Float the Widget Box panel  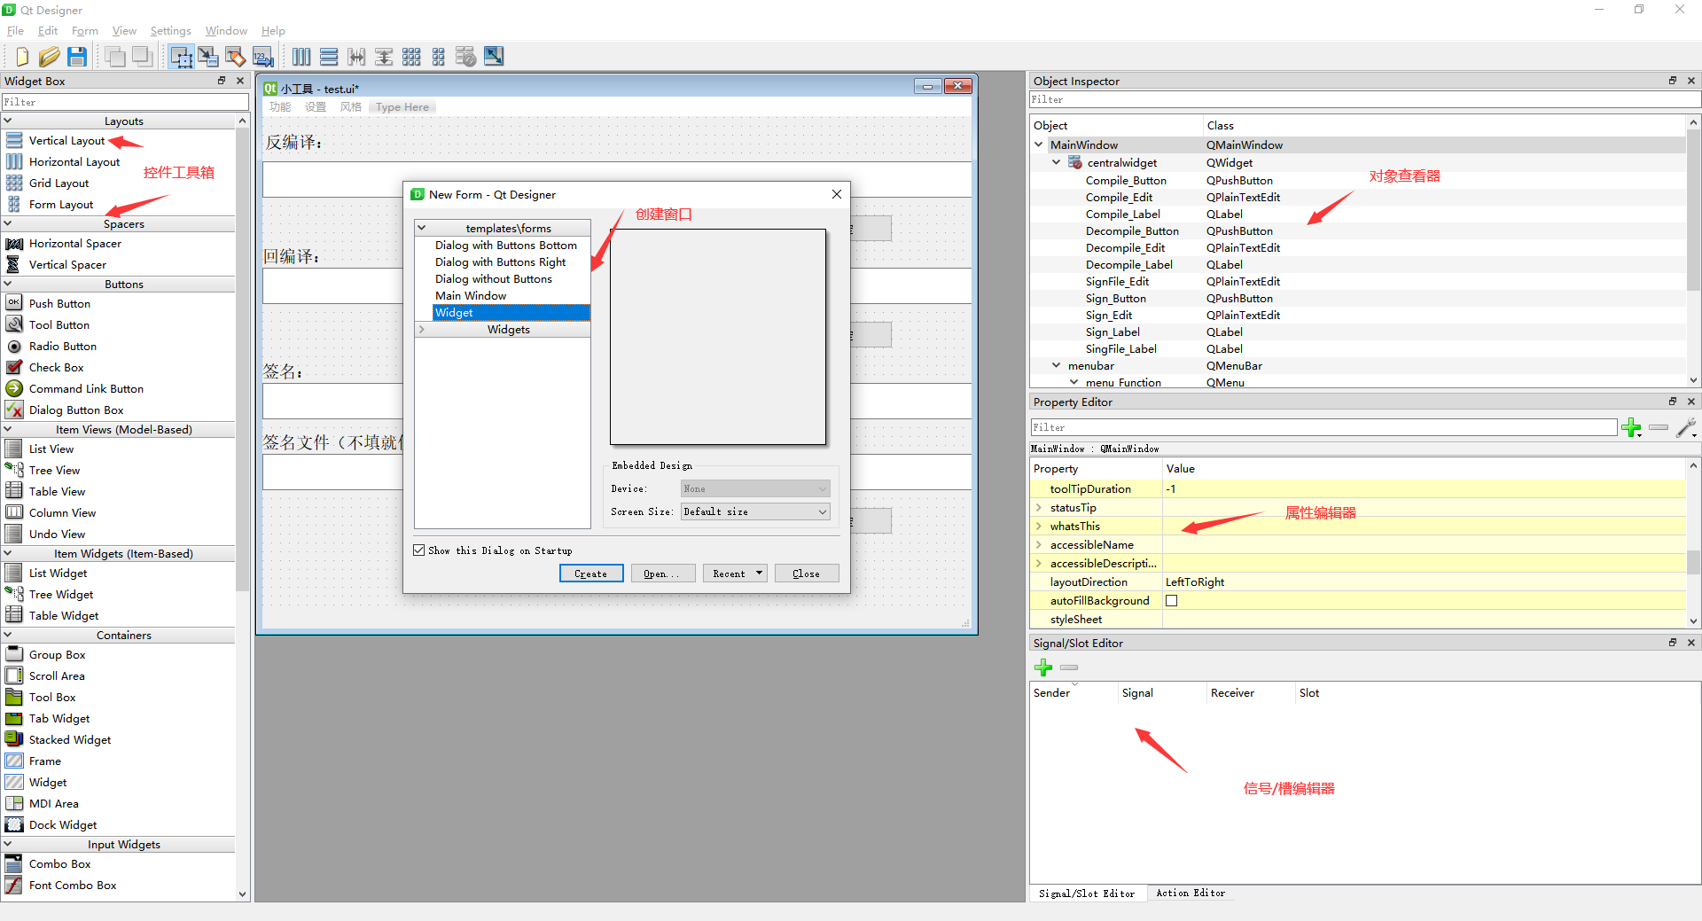coord(222,81)
